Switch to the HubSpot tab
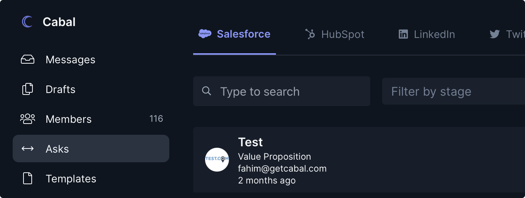The width and height of the screenshot is (525, 198). point(334,34)
